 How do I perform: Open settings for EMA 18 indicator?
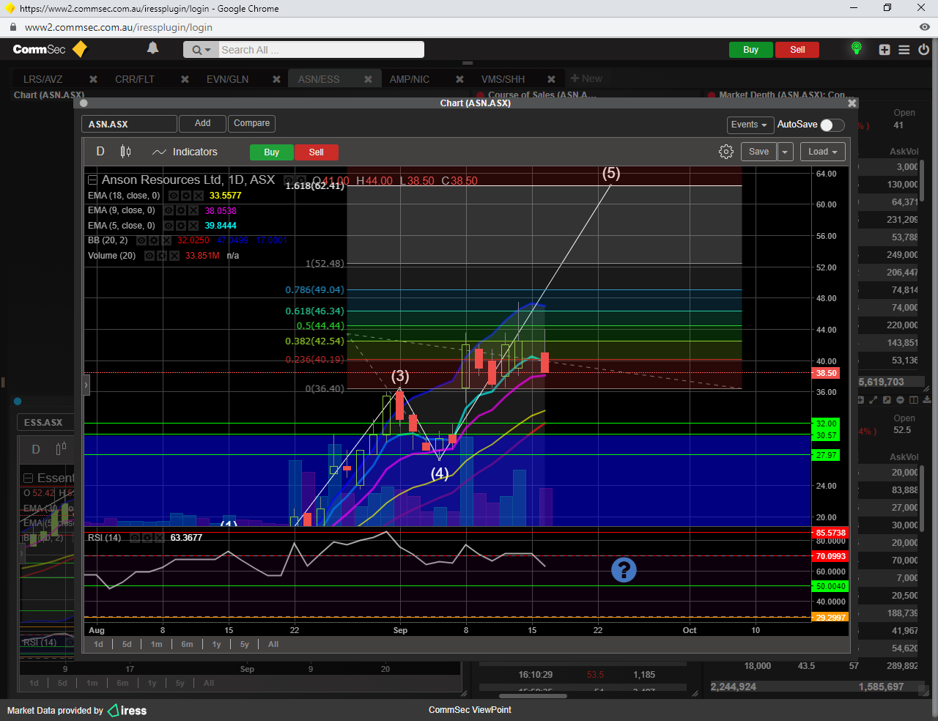(x=185, y=196)
